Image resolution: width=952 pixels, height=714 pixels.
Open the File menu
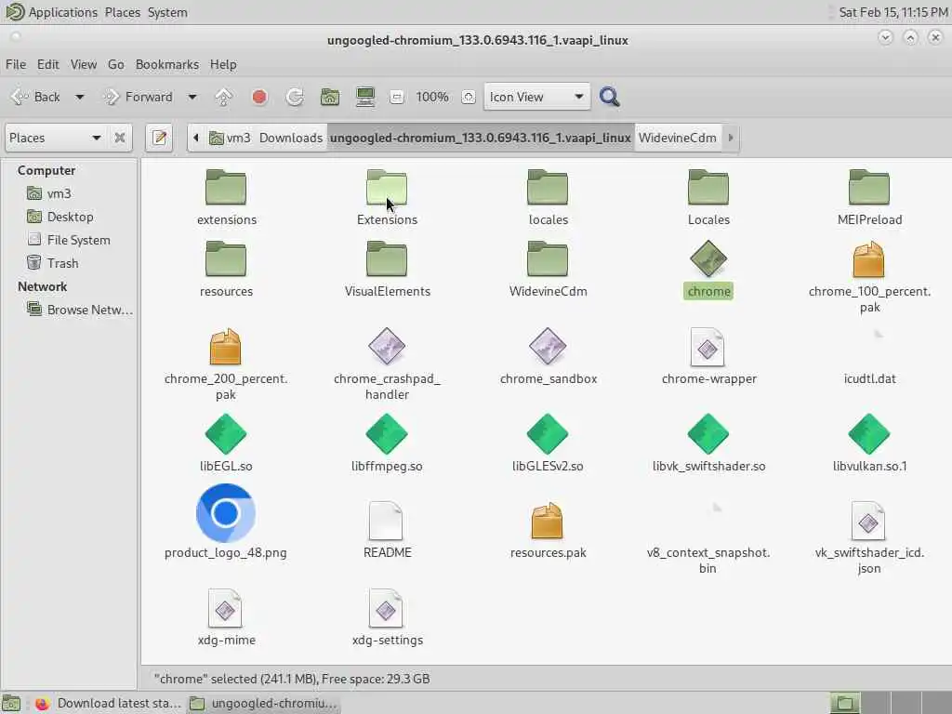(x=16, y=64)
